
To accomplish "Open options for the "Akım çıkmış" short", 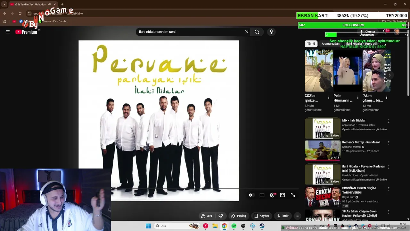I will click(x=387, y=97).
